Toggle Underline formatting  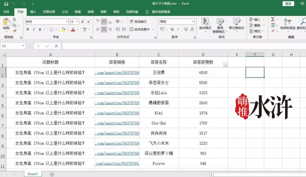coord(40,29)
